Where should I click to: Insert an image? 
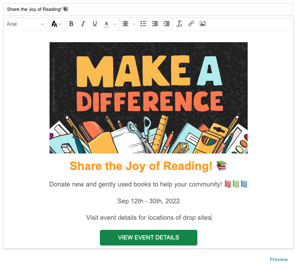(203, 24)
